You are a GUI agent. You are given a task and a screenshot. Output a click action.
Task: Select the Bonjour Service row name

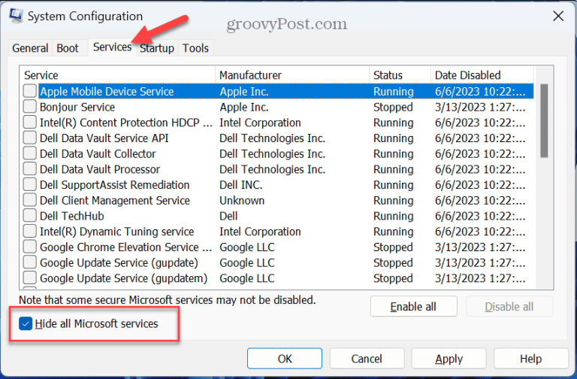coord(77,108)
